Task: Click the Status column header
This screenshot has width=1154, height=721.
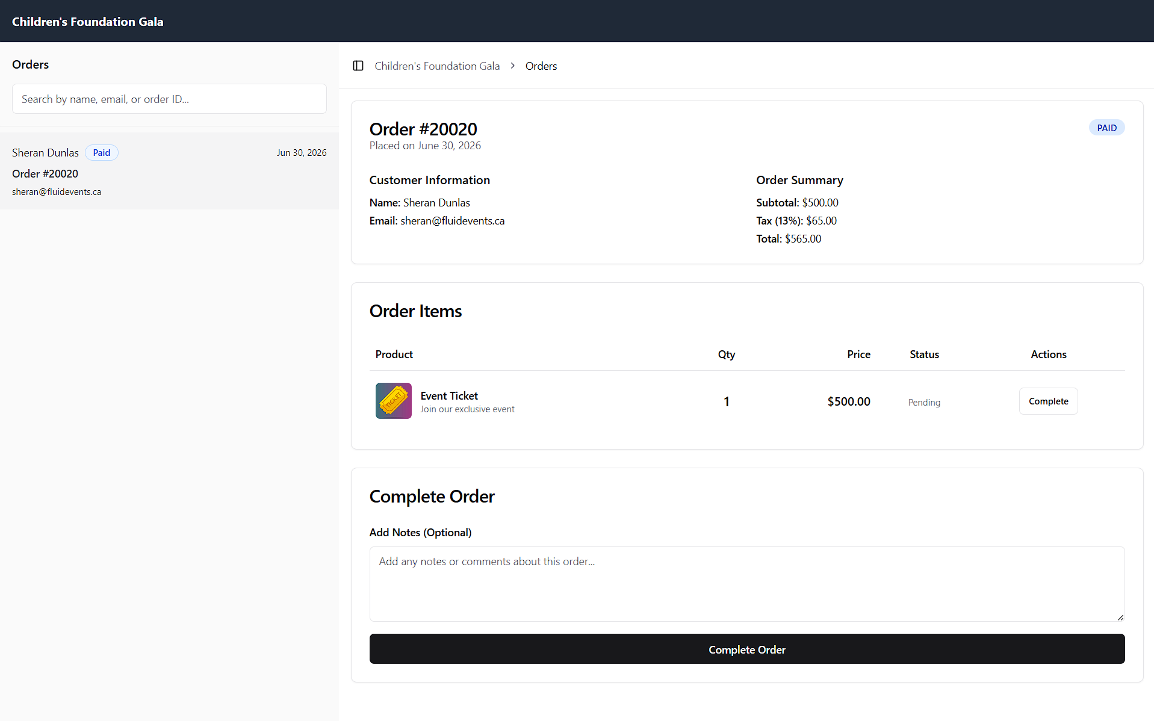Action: click(924, 354)
